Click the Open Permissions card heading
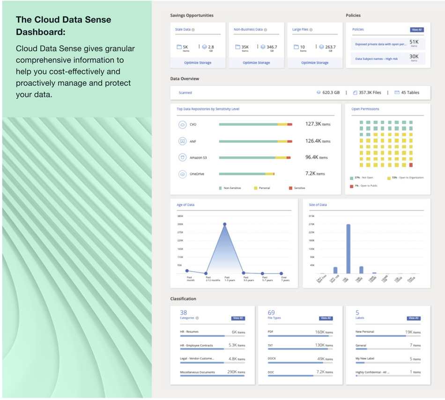 365,109
